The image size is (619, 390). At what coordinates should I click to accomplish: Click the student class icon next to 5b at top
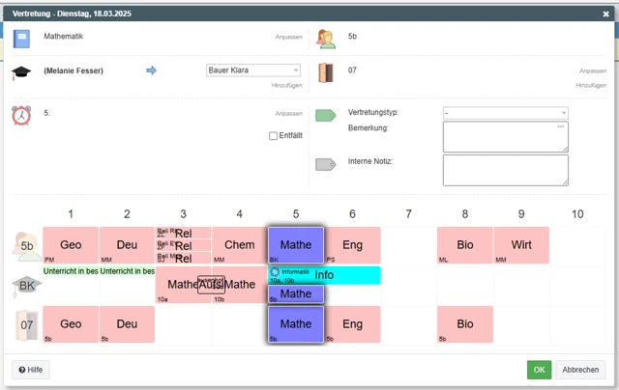(325, 39)
